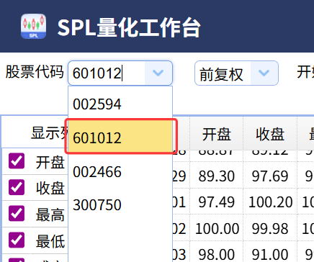Select the 100.00 opening price cell
This screenshot has width=314, height=262.
[216, 228]
